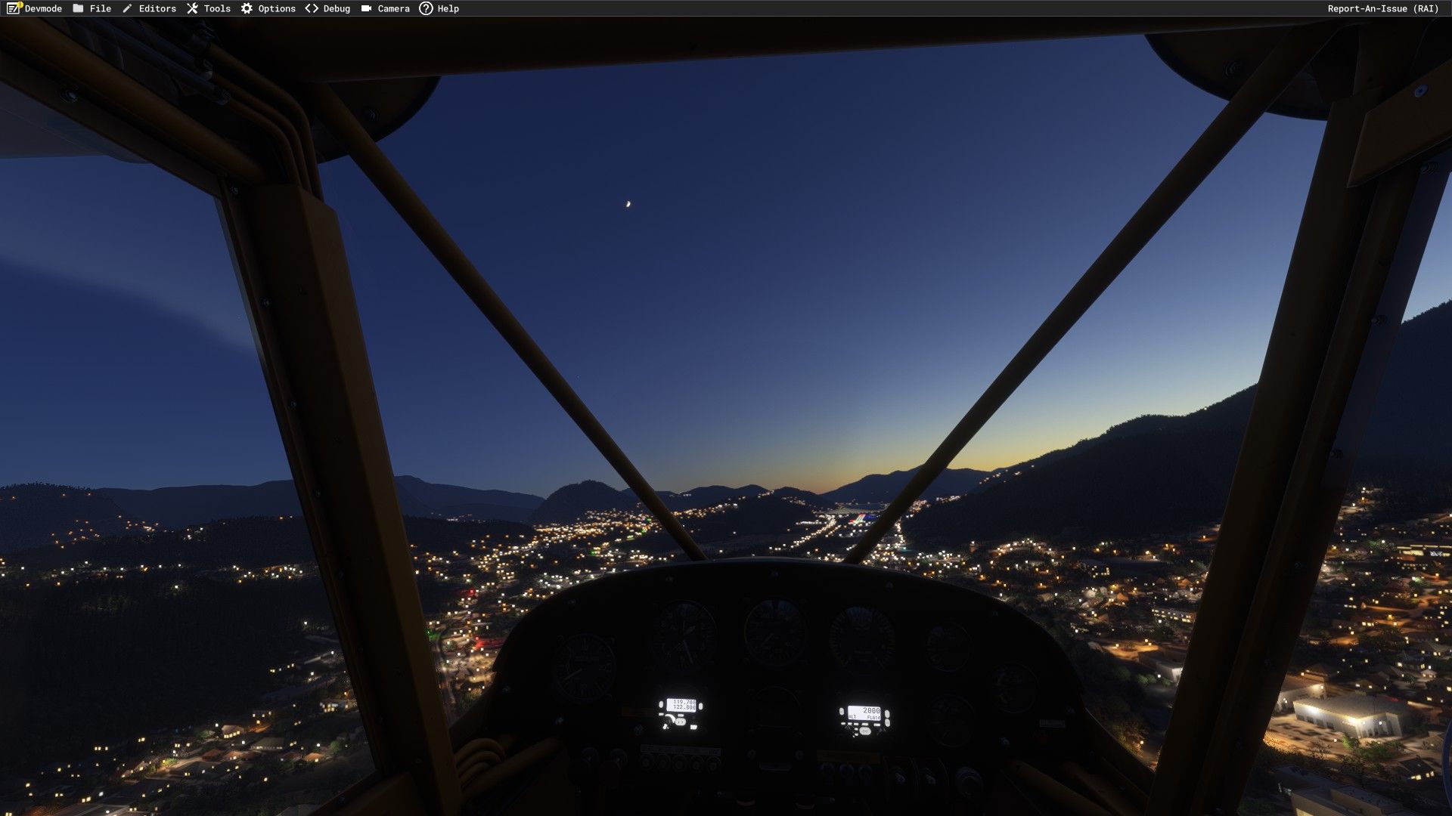Screen dimensions: 1452x816
Task: Open the Camera menu
Action: 386,8
